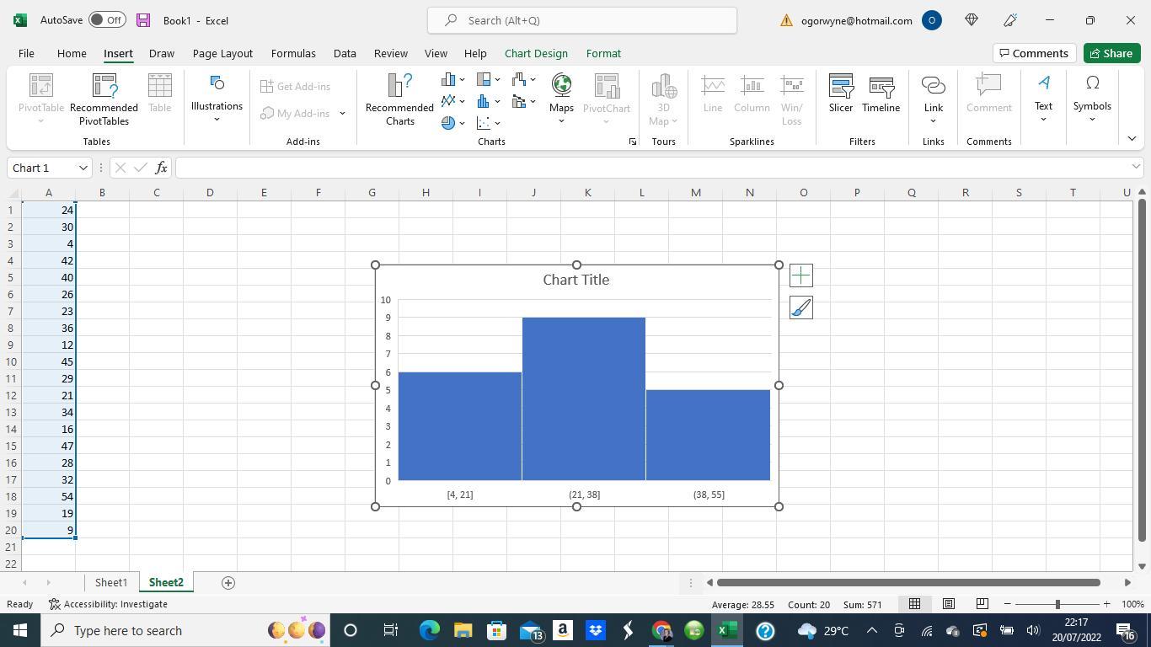Click the Share button
1151x647 pixels.
(x=1111, y=53)
